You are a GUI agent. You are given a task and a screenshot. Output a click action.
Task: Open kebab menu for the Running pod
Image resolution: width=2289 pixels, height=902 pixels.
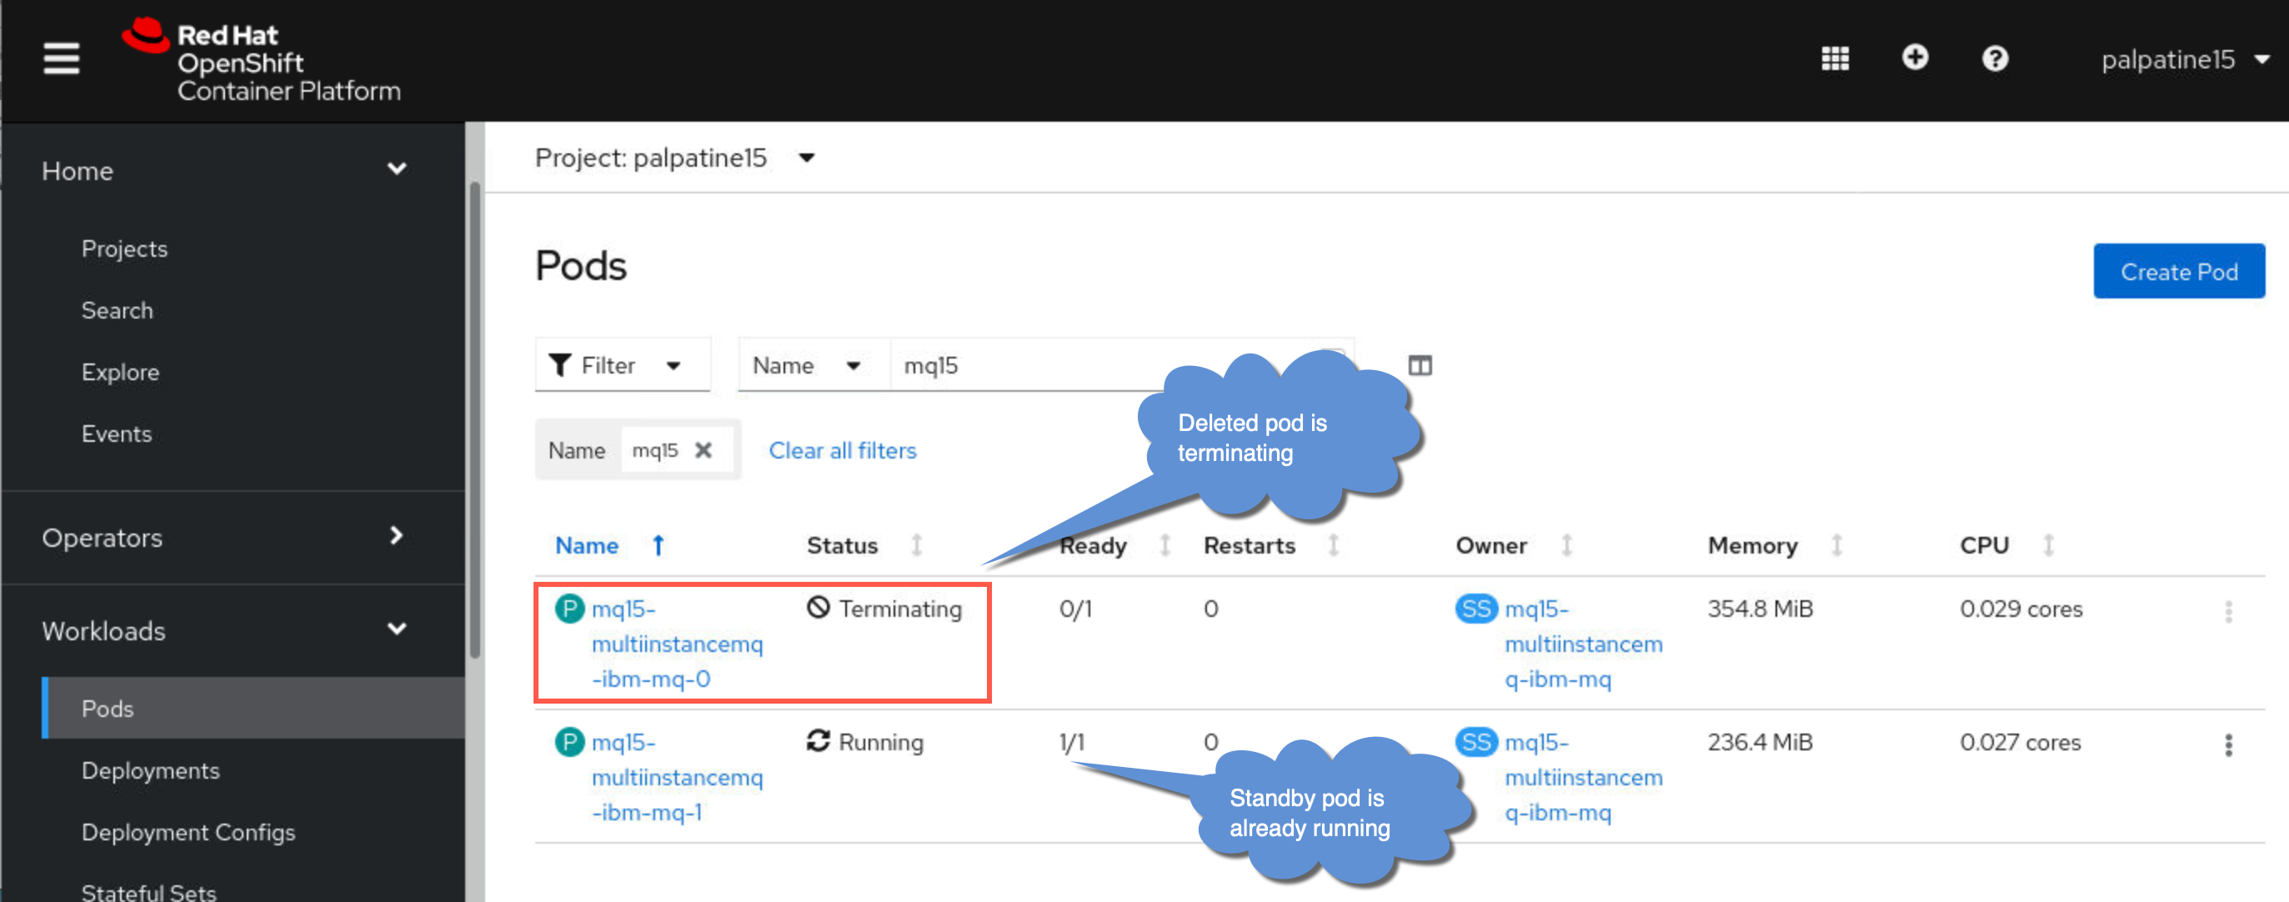click(x=2227, y=744)
